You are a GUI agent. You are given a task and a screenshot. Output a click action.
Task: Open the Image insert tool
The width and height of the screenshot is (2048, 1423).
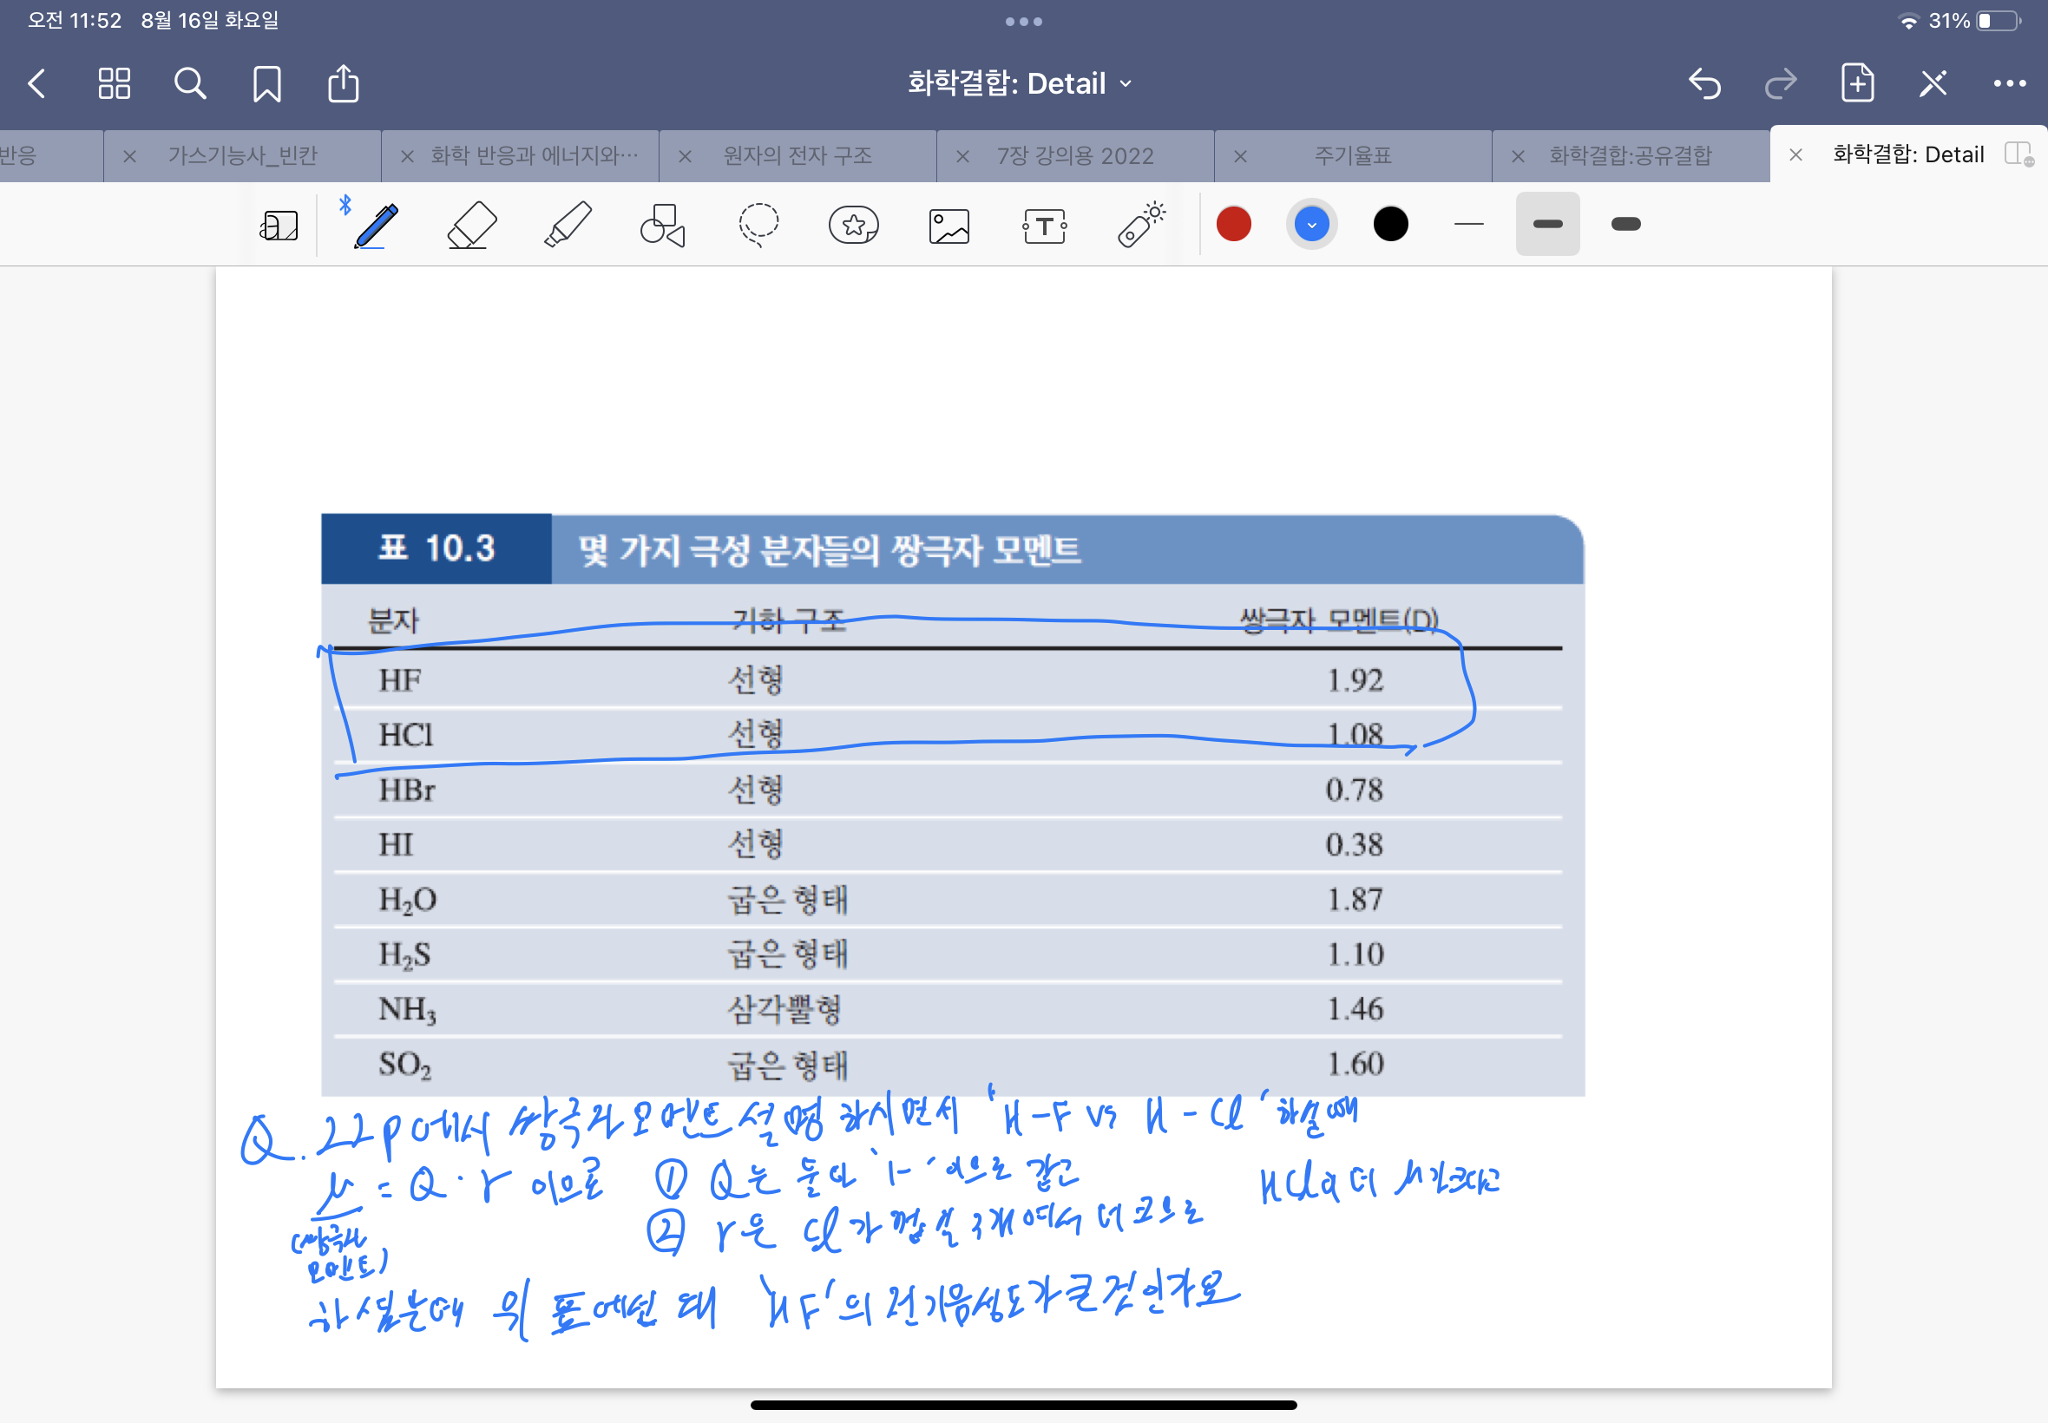(949, 226)
